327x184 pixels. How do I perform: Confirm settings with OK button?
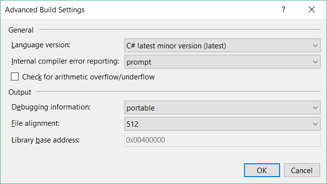pos(262,170)
